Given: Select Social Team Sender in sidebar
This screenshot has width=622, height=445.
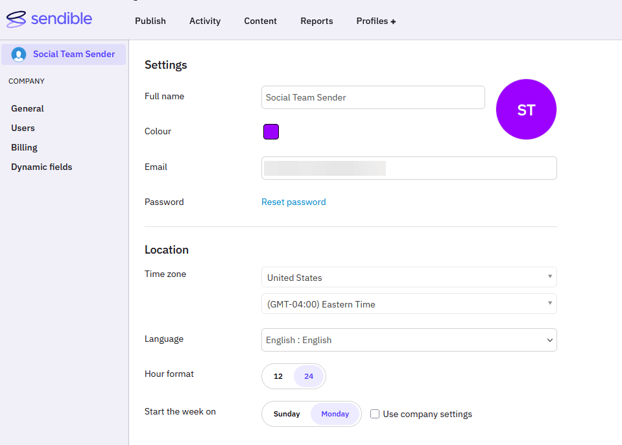Looking at the screenshot, I should [64, 54].
